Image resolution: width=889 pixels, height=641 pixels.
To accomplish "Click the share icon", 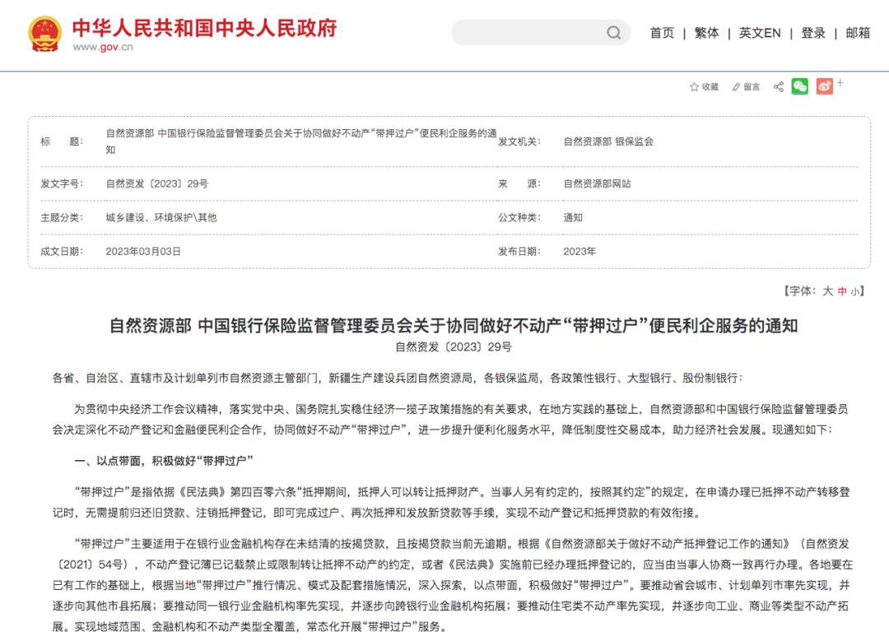I will (779, 86).
